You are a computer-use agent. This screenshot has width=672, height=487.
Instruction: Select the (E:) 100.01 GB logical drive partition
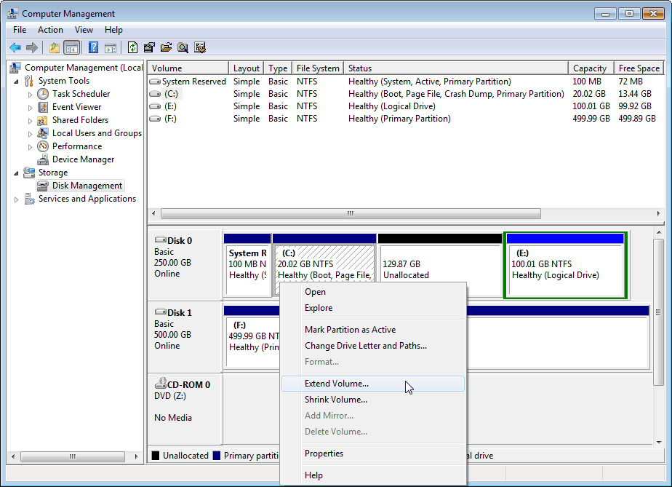click(565, 265)
